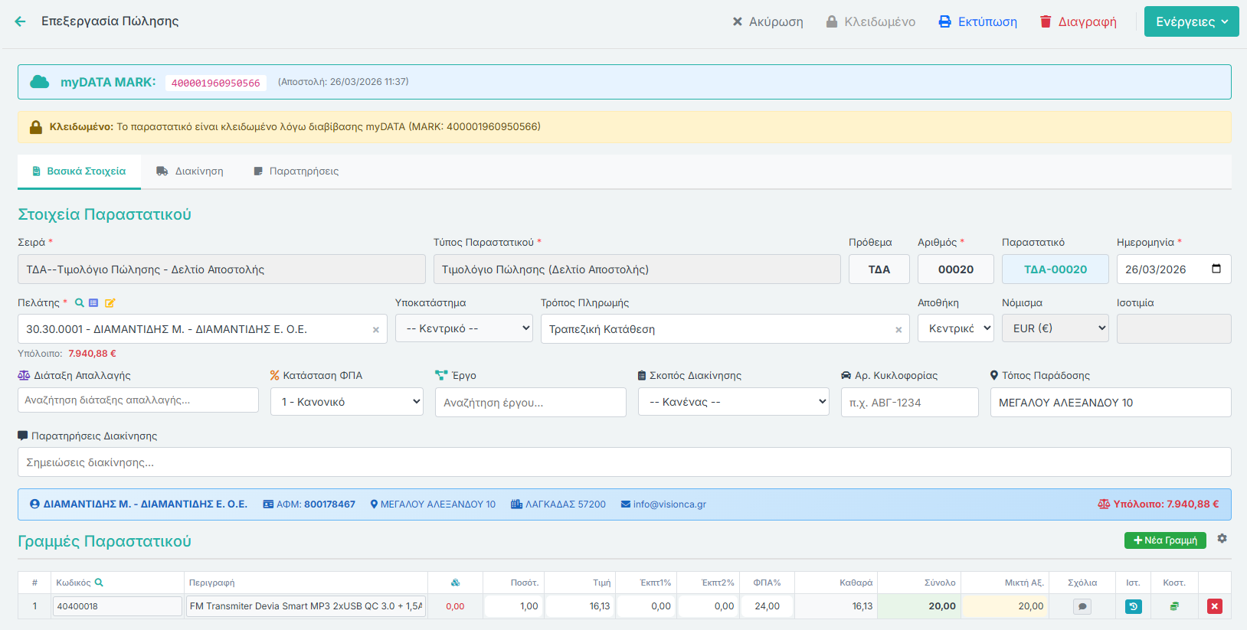Click the Αριθμός field showing 00020
1247x630 pixels.
(956, 269)
